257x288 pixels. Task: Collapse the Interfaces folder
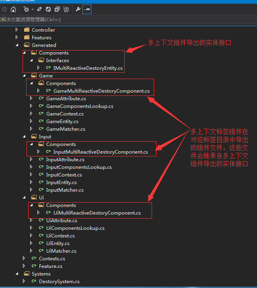click(31, 61)
